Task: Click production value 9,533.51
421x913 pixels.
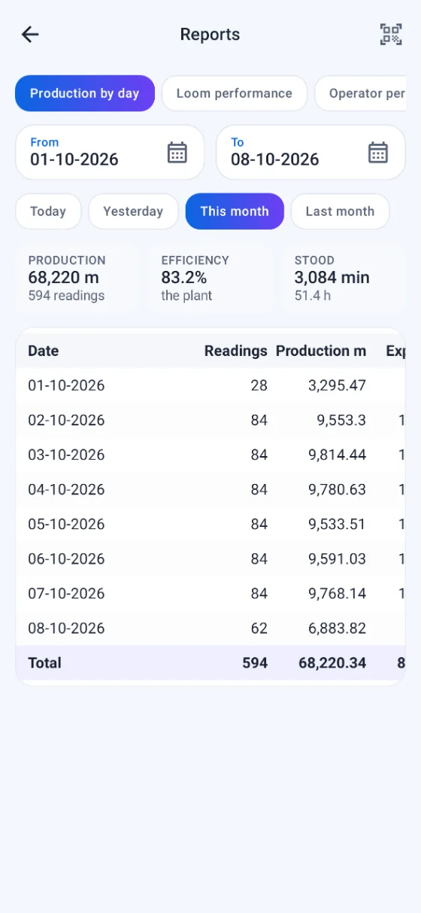Action: [337, 524]
